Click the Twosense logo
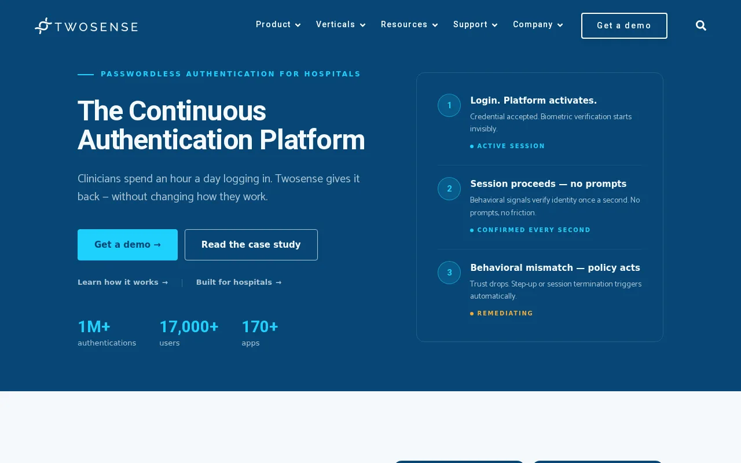The width and height of the screenshot is (741, 463). 86,25
